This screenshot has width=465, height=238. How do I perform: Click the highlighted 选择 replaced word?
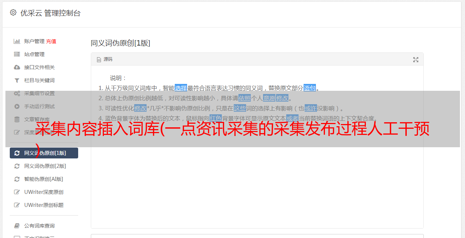tap(181, 88)
